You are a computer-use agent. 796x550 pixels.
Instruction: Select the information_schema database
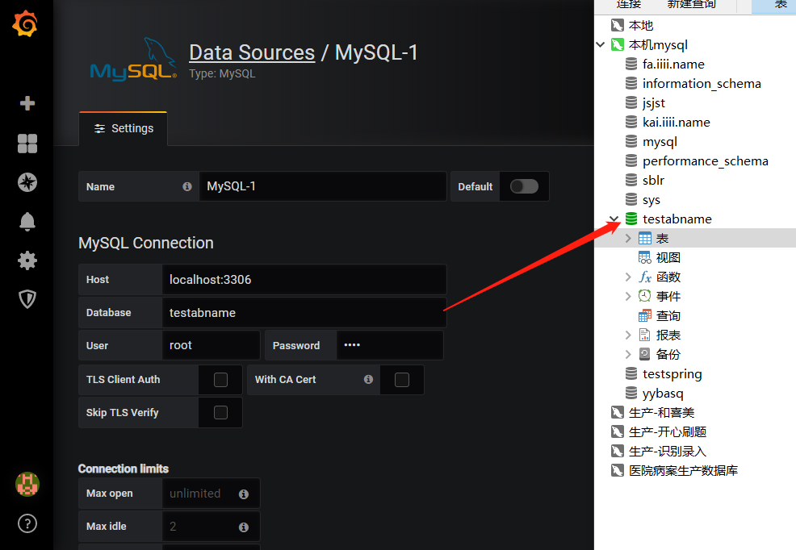702,84
